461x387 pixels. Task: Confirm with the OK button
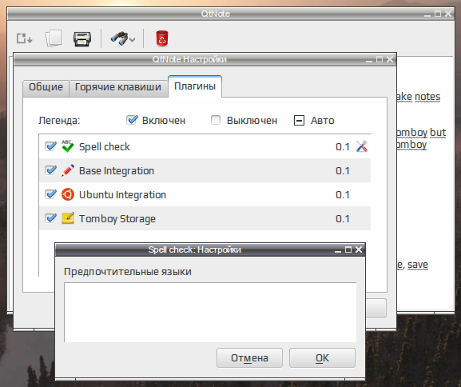click(x=322, y=358)
